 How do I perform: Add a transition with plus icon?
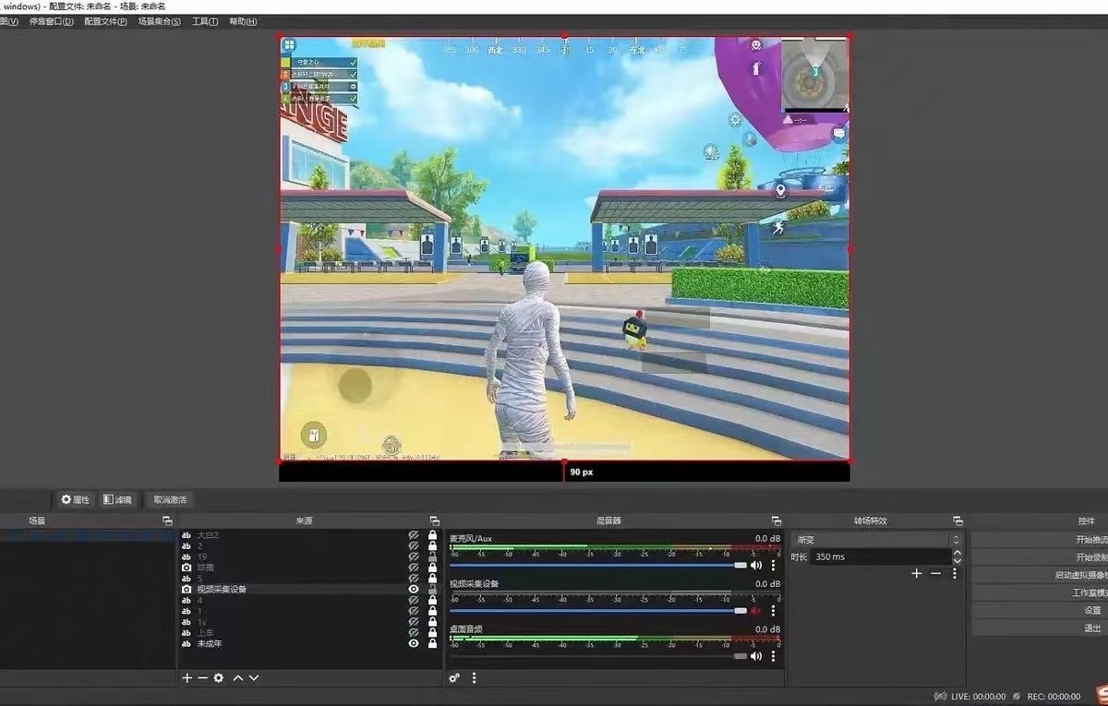click(x=917, y=573)
